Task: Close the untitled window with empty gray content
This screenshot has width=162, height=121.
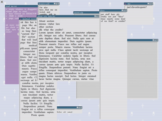Action: (157, 40)
